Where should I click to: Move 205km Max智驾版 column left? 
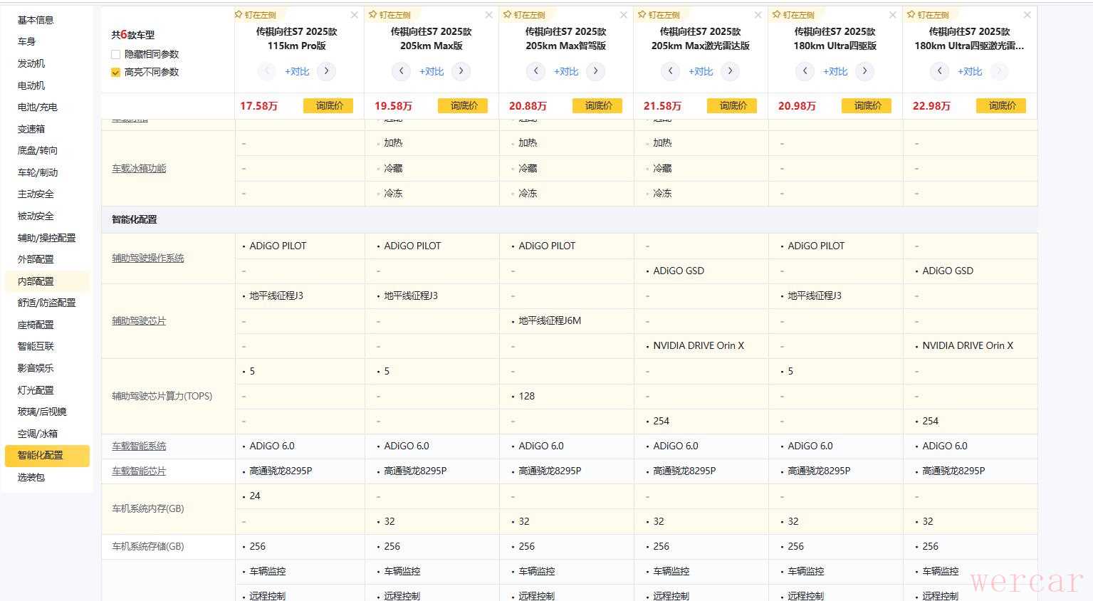coord(535,71)
